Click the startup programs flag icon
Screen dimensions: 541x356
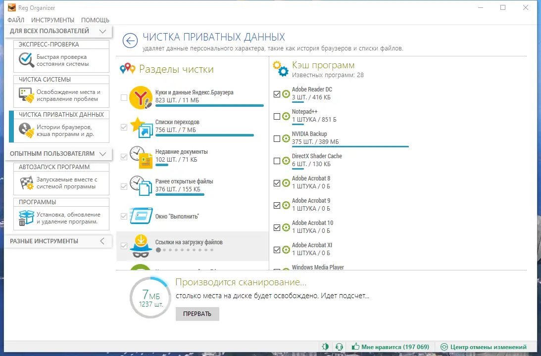[x=27, y=182]
